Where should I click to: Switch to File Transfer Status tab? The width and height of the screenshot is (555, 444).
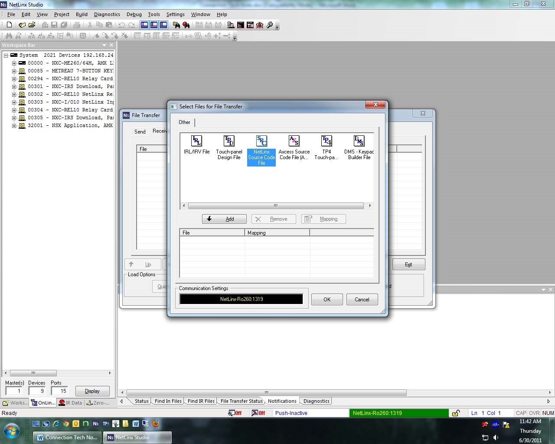pyautogui.click(x=242, y=401)
